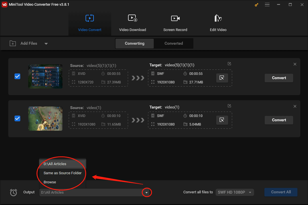This screenshot has width=308, height=205.
Task: Choose D:\All Articles in output menu
Action: tap(63, 164)
